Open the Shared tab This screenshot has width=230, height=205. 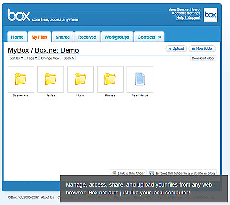(63, 37)
